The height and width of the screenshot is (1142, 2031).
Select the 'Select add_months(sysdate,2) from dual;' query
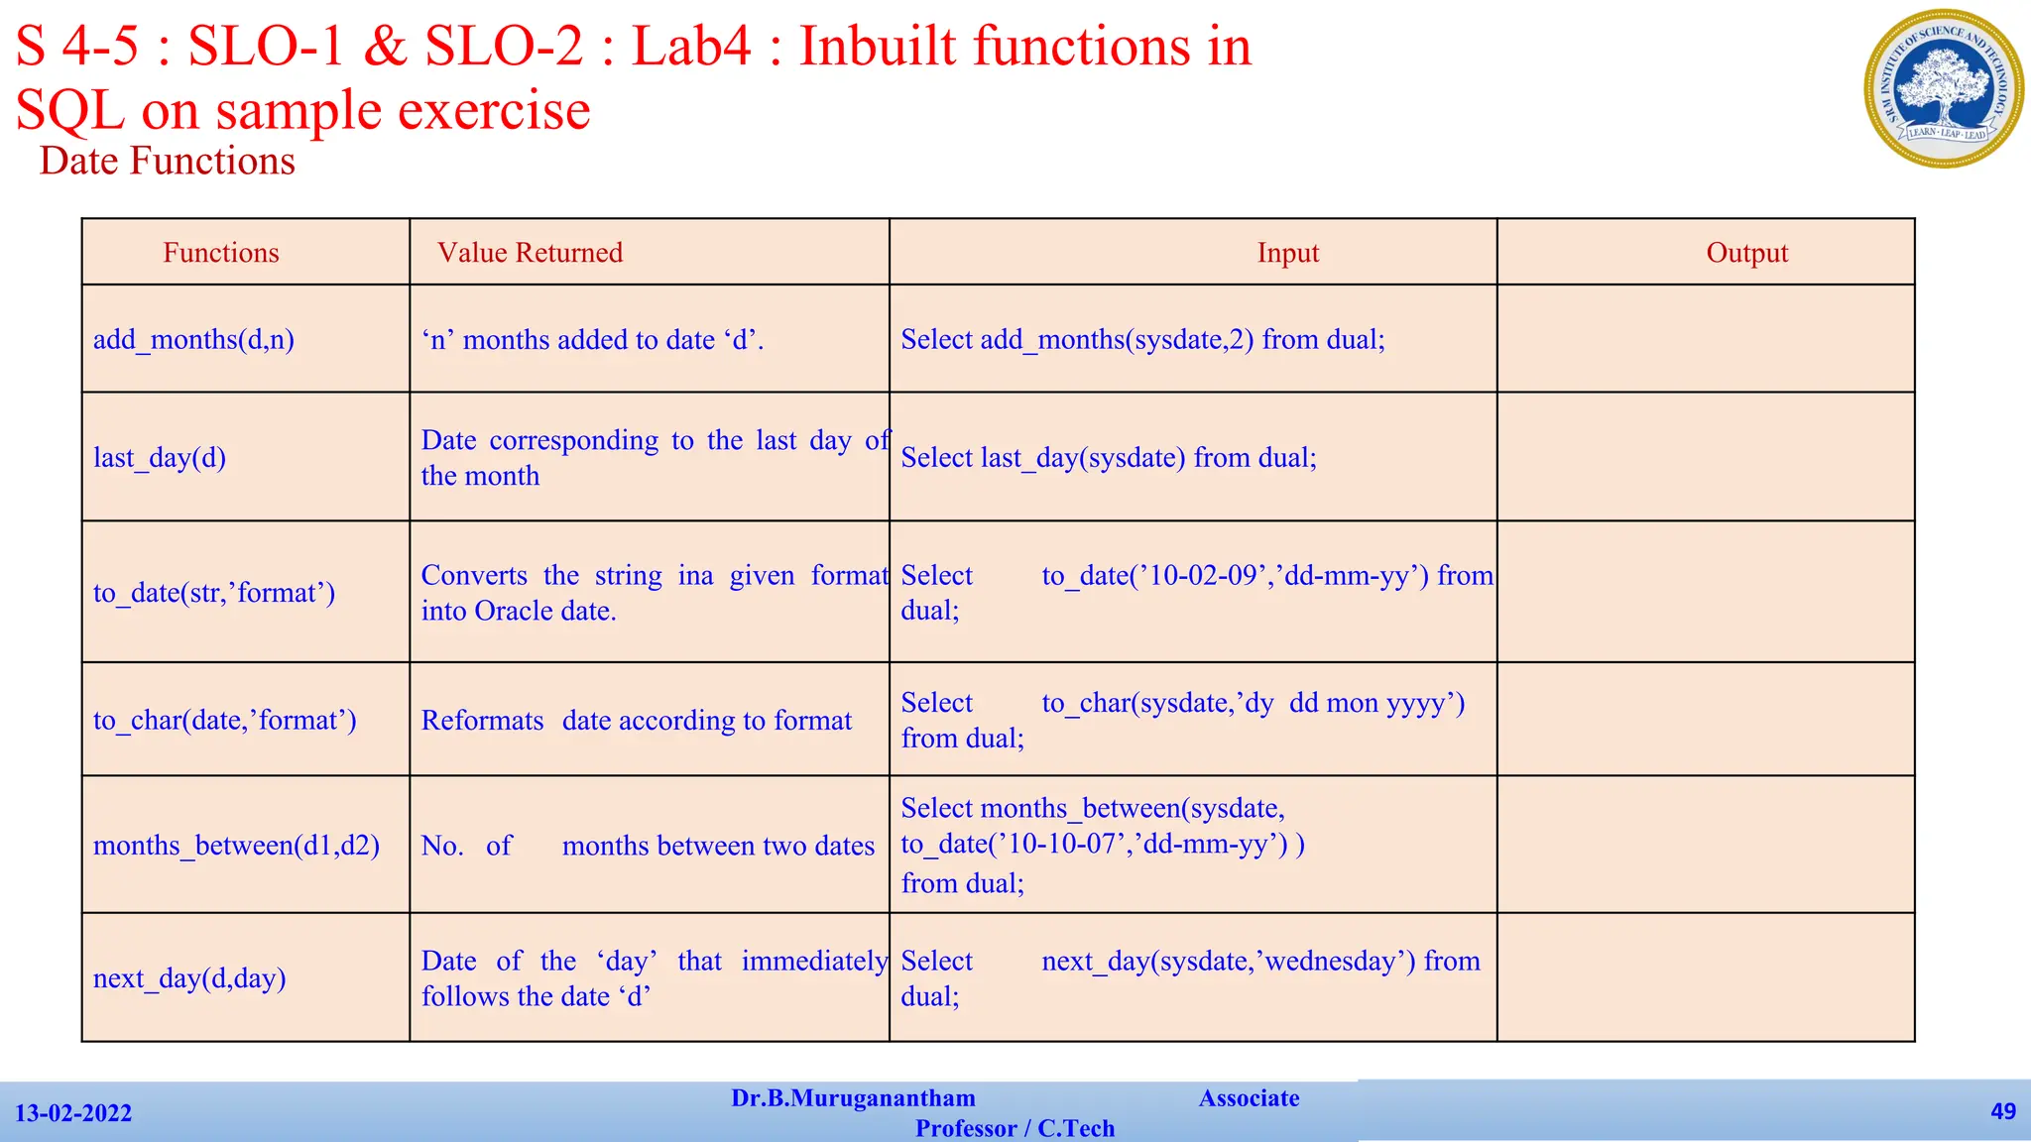coord(1142,340)
